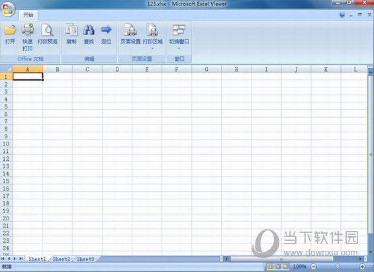Select column A header

pos(28,69)
